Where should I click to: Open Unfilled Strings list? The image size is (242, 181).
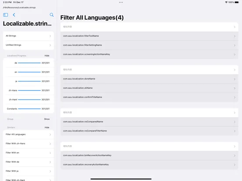pyautogui.click(x=28, y=45)
